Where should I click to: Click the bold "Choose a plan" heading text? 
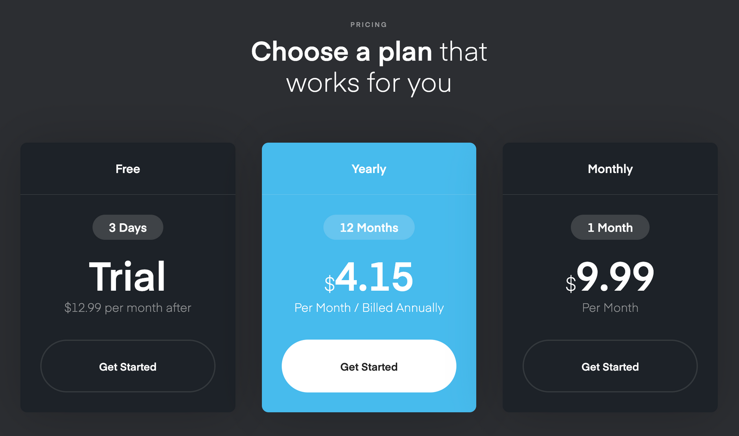(342, 52)
